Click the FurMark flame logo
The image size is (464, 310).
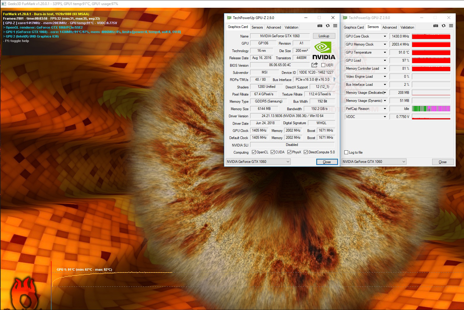(25, 294)
